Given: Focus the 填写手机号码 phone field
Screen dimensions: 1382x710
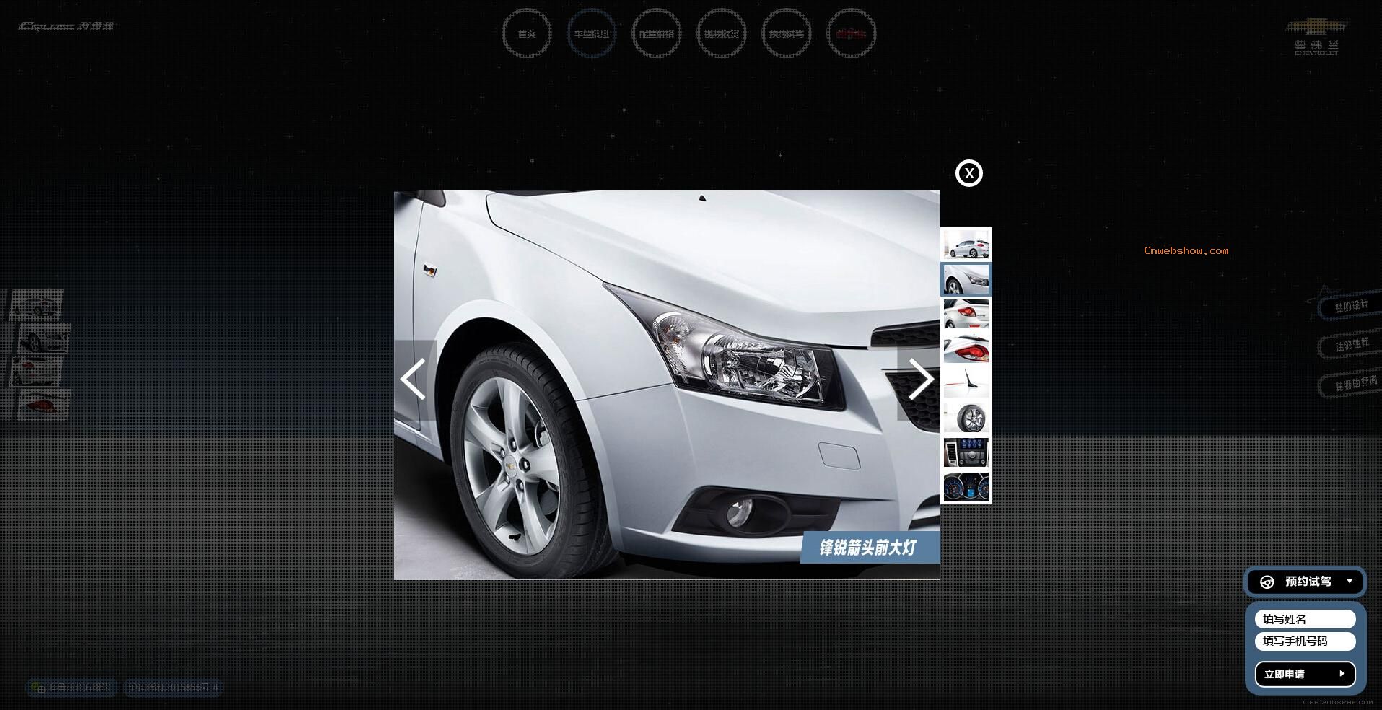Looking at the screenshot, I should 1305,641.
